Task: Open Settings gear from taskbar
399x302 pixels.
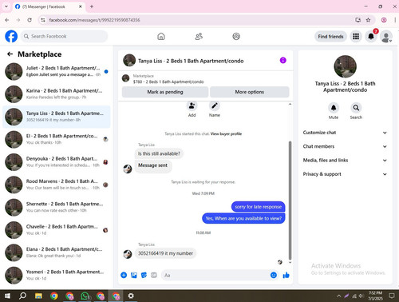Action: [131, 296]
